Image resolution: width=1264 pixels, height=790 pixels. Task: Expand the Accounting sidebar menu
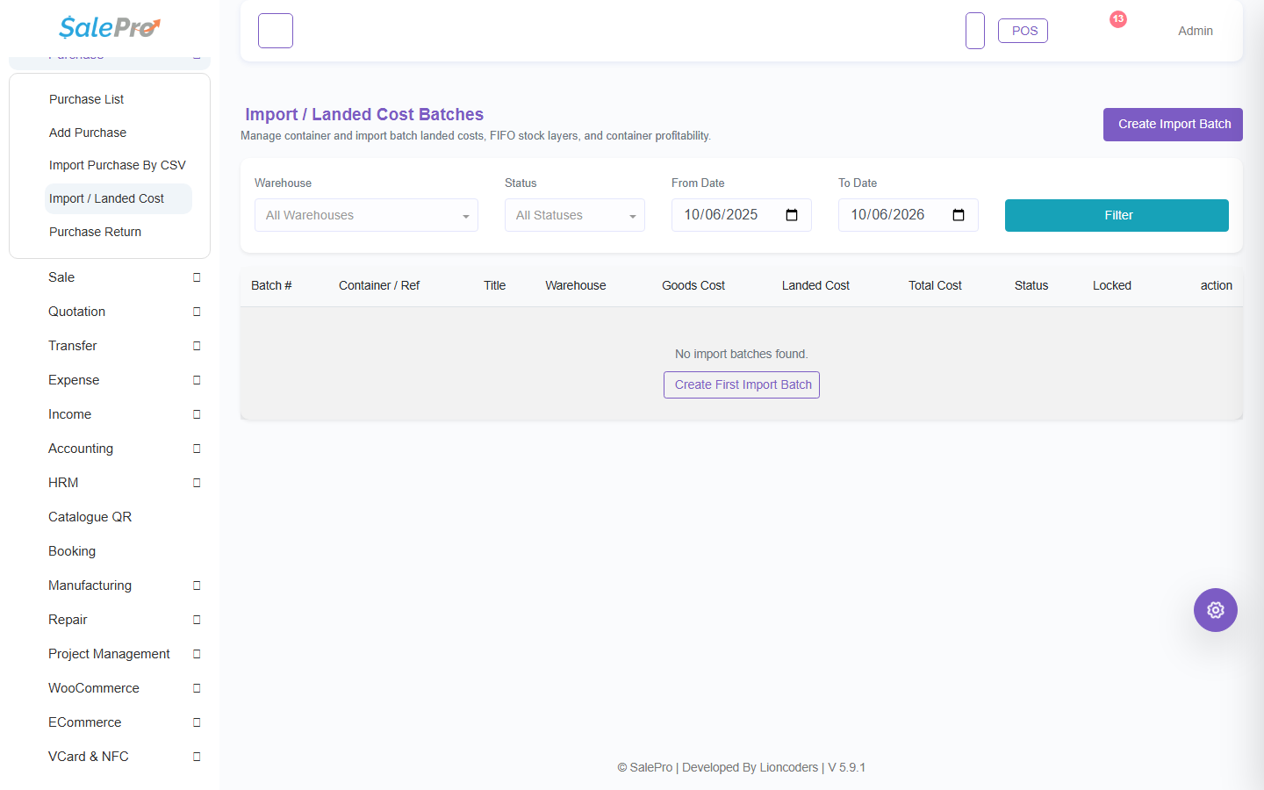(x=110, y=449)
